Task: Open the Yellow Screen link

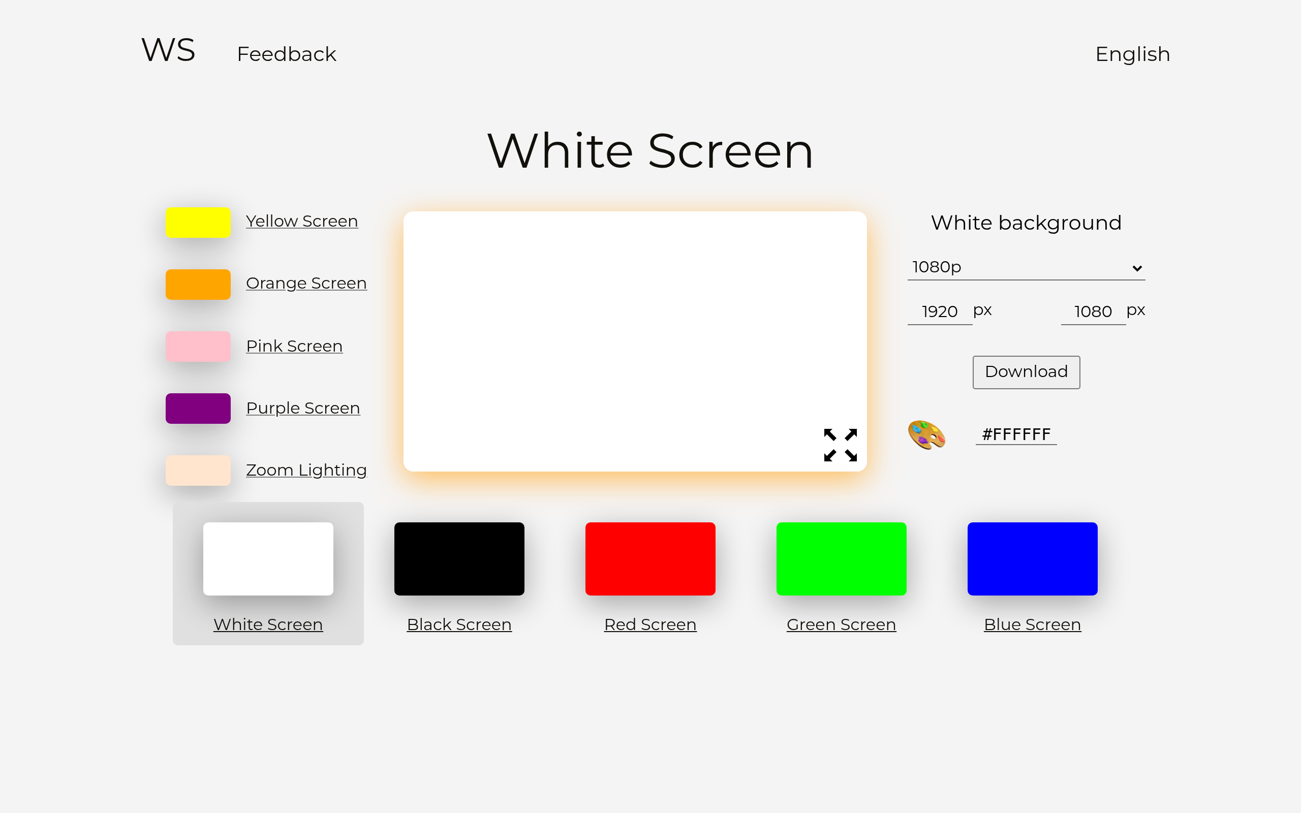Action: 301,221
